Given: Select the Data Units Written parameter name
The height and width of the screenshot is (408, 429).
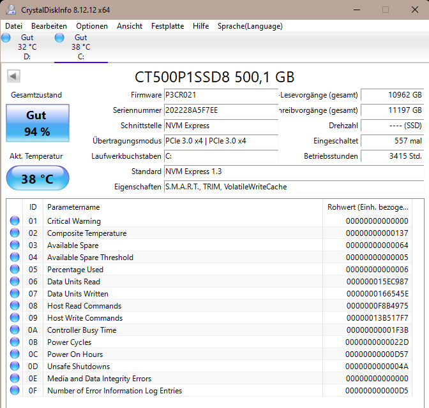Looking at the screenshot, I should (x=78, y=294).
